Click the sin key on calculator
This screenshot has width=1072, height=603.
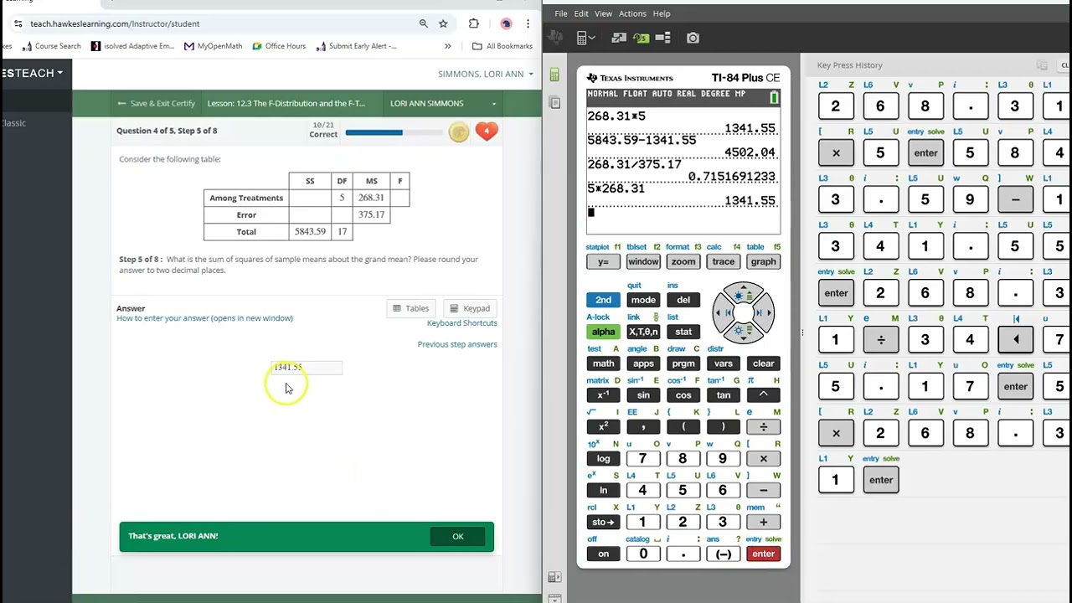tap(643, 395)
